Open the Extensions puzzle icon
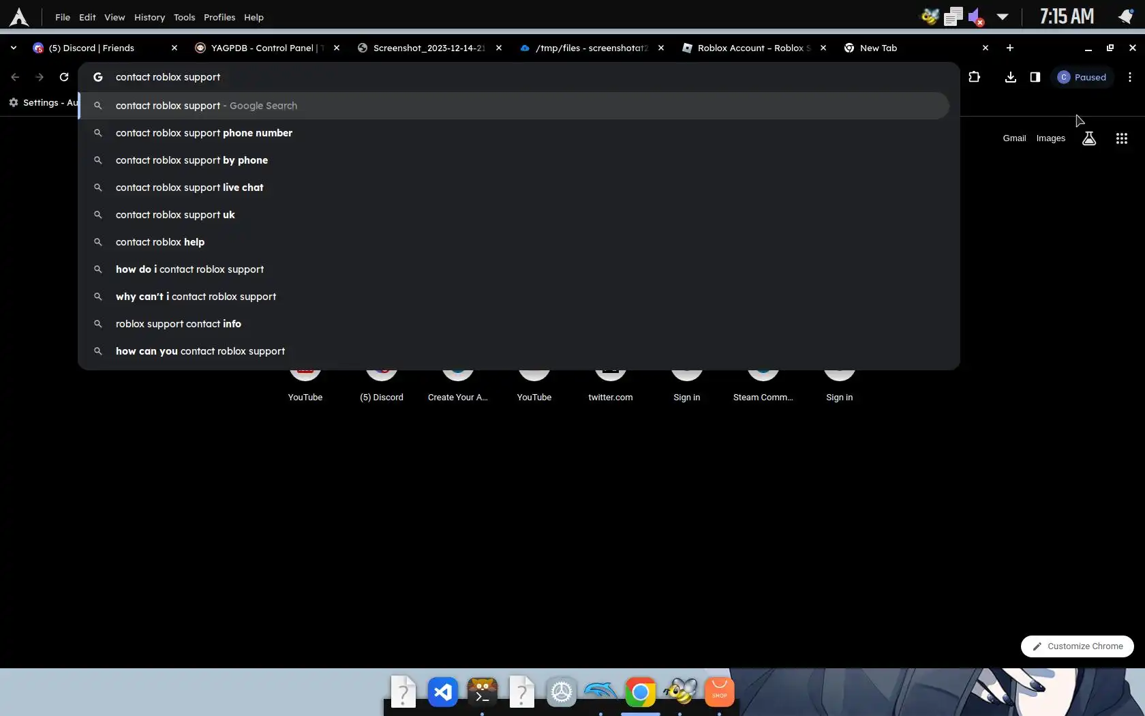1145x716 pixels. point(974,77)
